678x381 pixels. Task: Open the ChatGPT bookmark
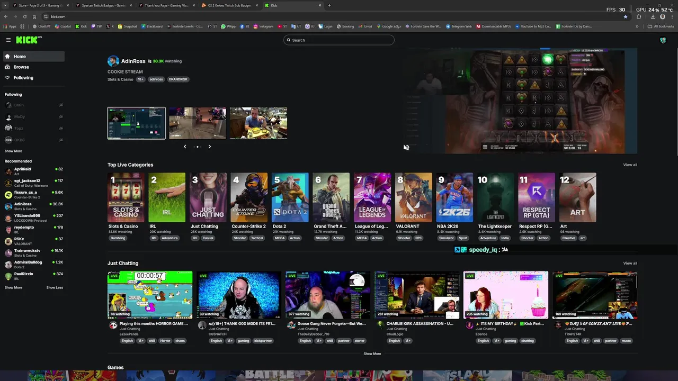42,26
